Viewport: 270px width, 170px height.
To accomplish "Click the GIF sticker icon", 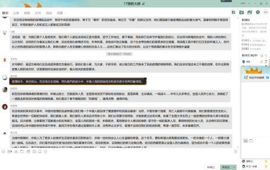I will [x=9, y=152].
